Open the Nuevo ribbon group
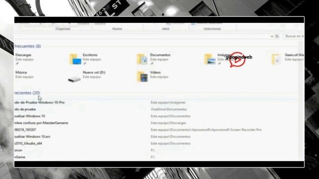The width and height of the screenshot is (319, 179). (x=117, y=29)
